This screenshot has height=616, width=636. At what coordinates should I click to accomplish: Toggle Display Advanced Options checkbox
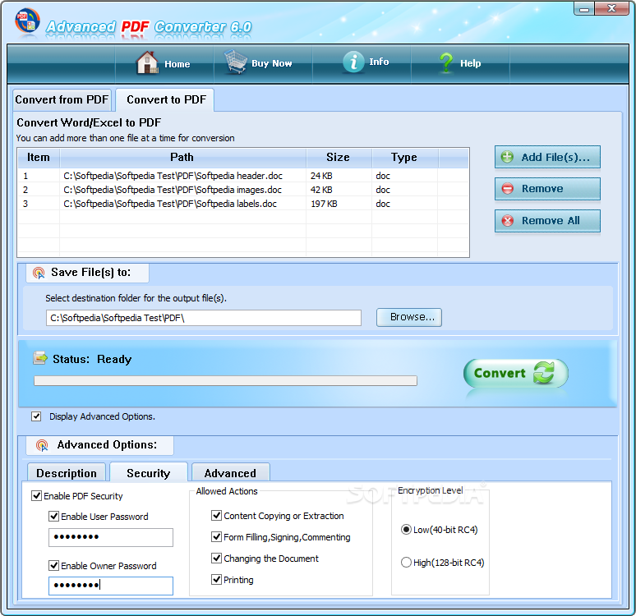[x=36, y=416]
